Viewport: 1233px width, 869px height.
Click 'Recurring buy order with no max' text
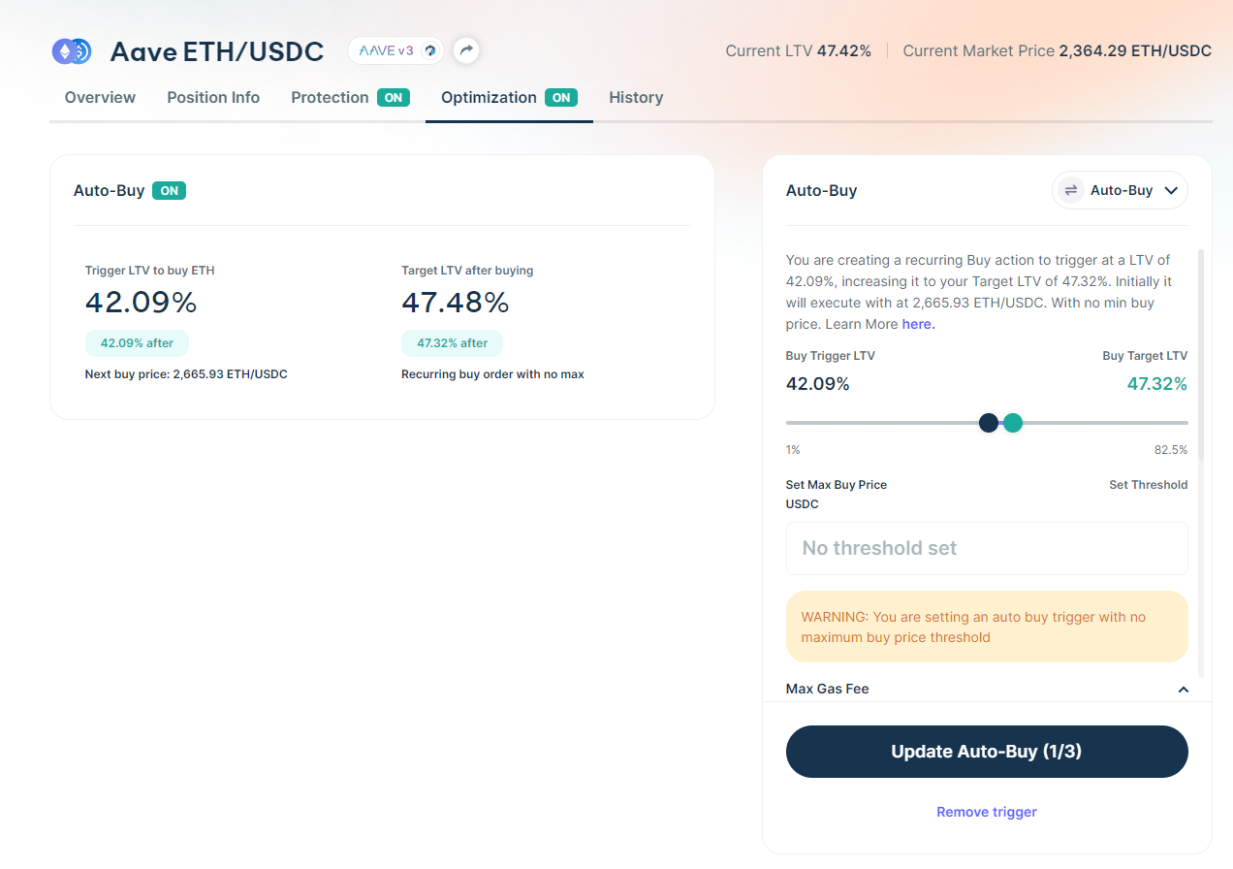pos(492,374)
